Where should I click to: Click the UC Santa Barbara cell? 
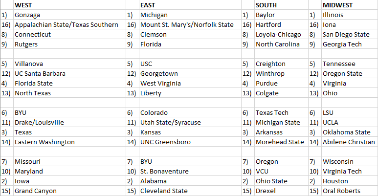click(40, 73)
